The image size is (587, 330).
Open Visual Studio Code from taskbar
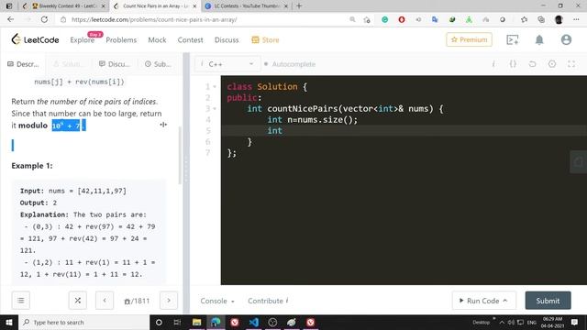[253, 322]
